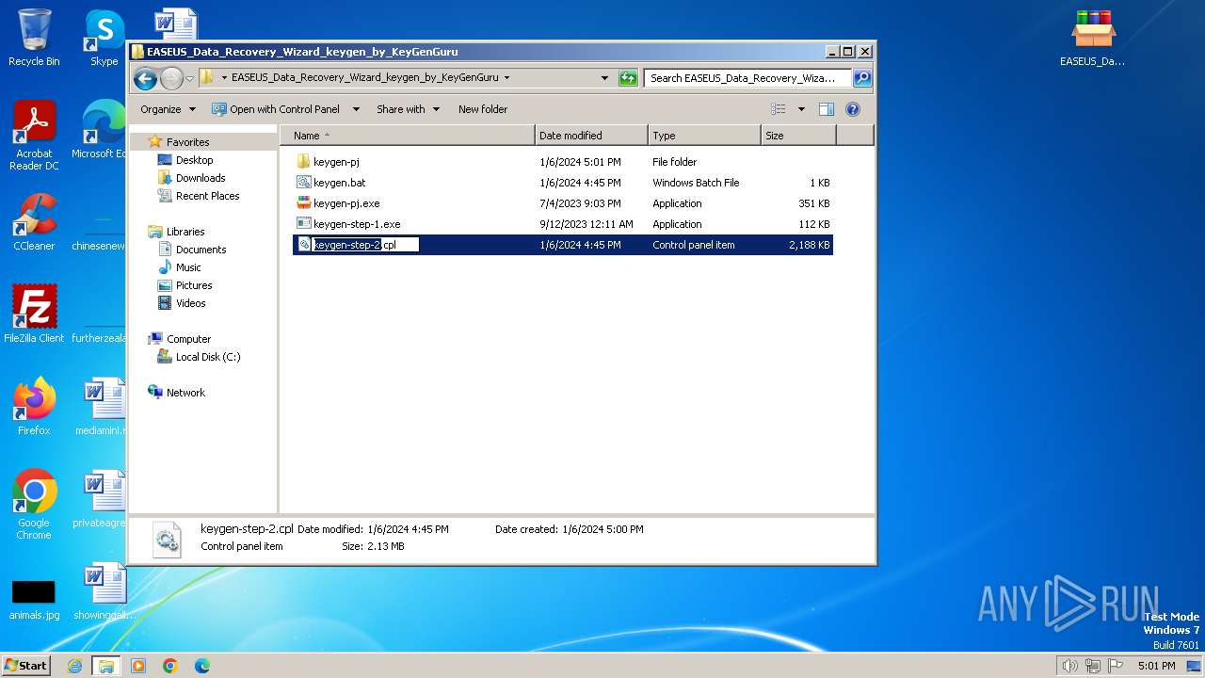Image resolution: width=1205 pixels, height=678 pixels.
Task: Expand the view options dropdown arrow
Action: [801, 109]
